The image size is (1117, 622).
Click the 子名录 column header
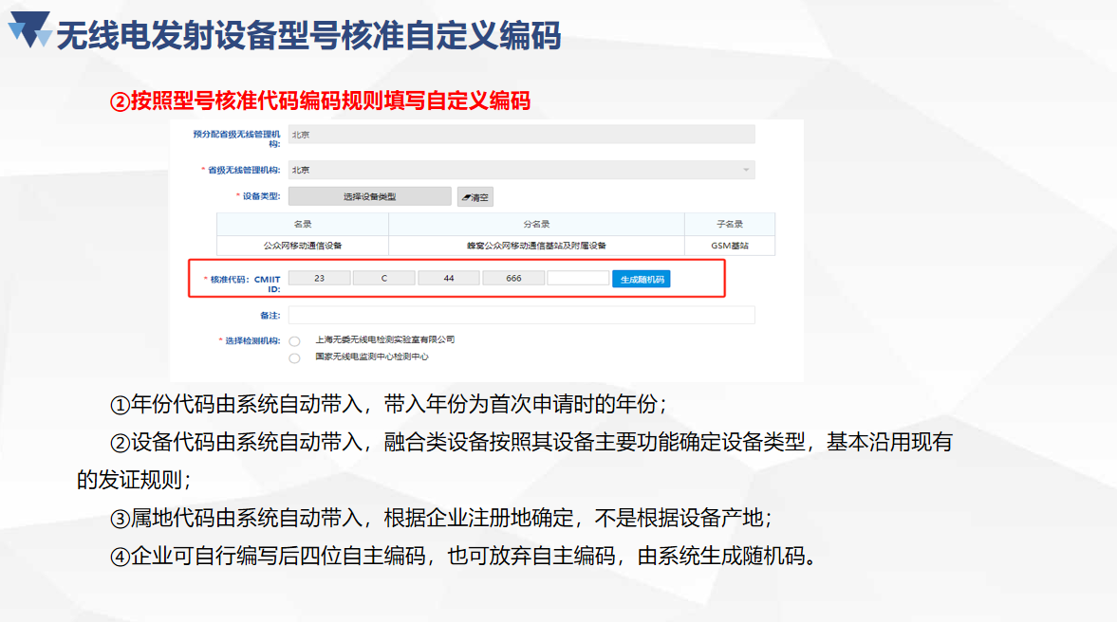click(729, 225)
